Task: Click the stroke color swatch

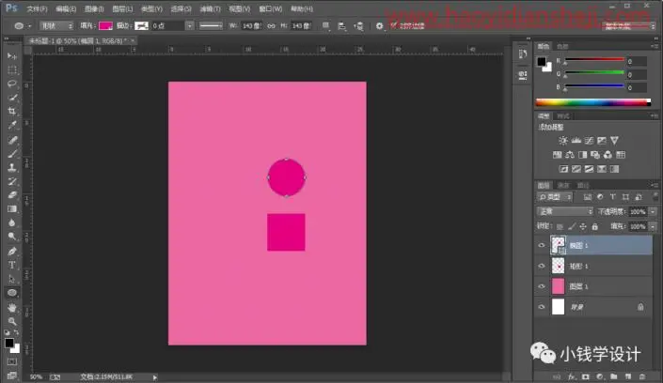Action: pyautogui.click(x=141, y=25)
